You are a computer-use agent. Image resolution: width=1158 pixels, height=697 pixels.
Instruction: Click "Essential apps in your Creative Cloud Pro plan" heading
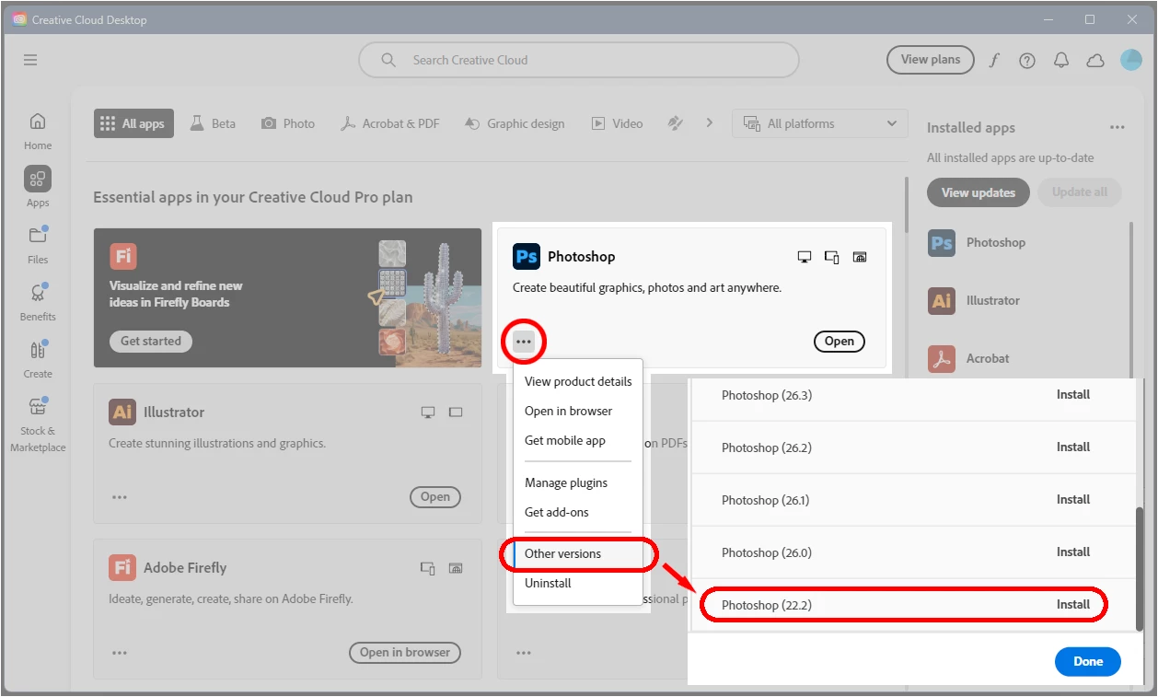click(x=253, y=197)
